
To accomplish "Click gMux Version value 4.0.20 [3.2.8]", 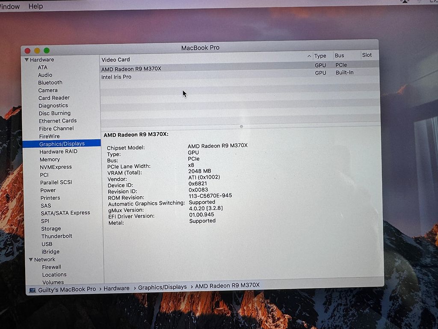I will pyautogui.click(x=206, y=209).
